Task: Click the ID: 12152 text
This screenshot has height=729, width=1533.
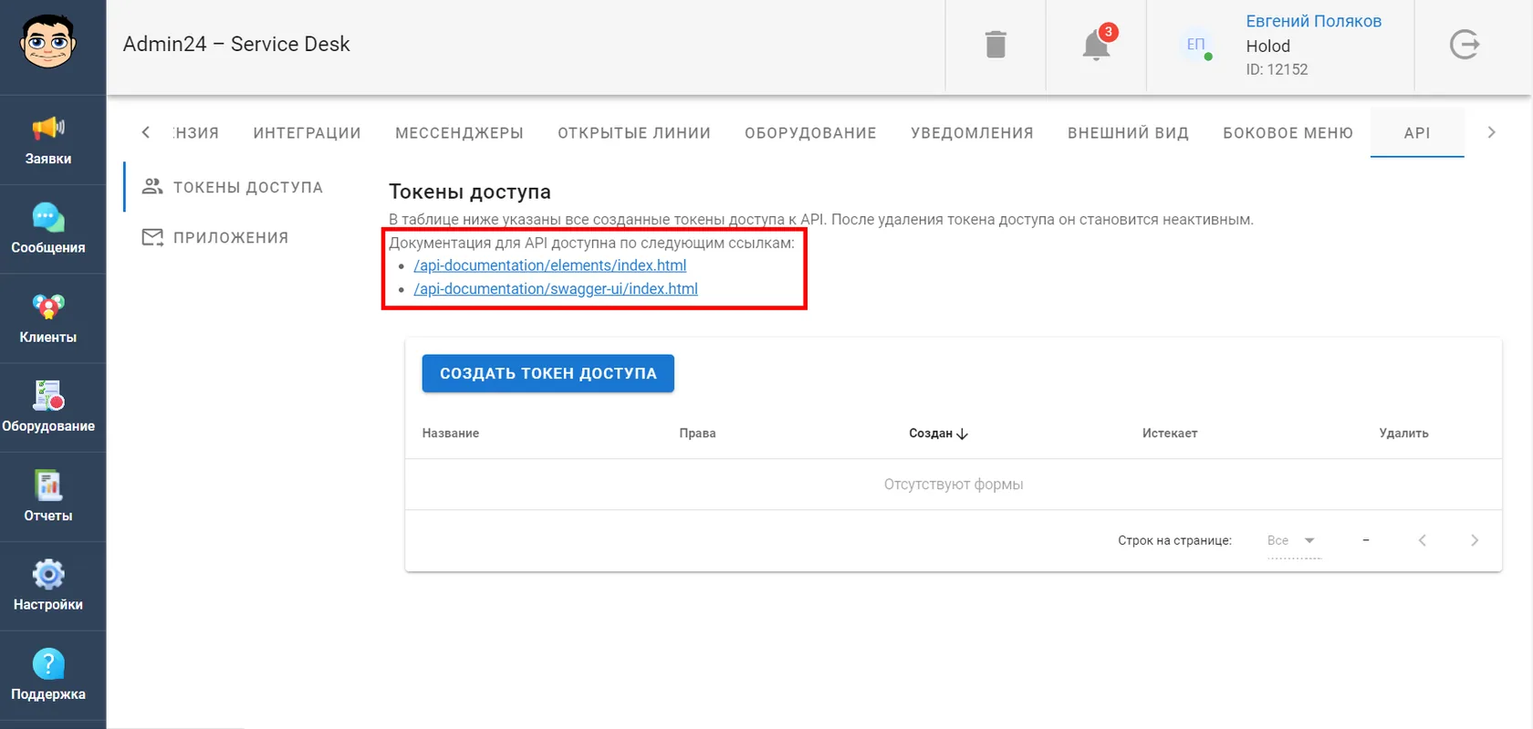Action: point(1277,69)
